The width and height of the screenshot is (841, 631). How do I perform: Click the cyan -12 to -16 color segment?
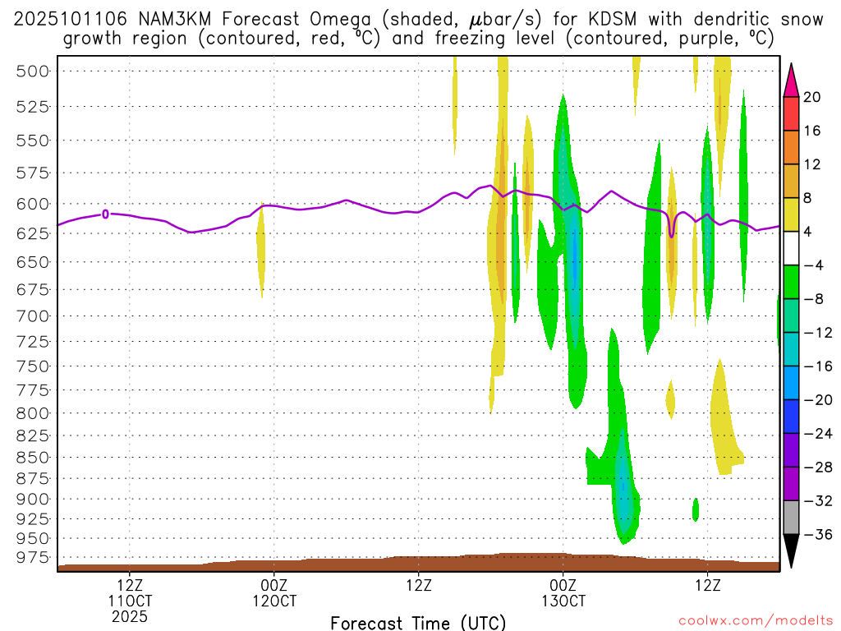click(x=791, y=349)
